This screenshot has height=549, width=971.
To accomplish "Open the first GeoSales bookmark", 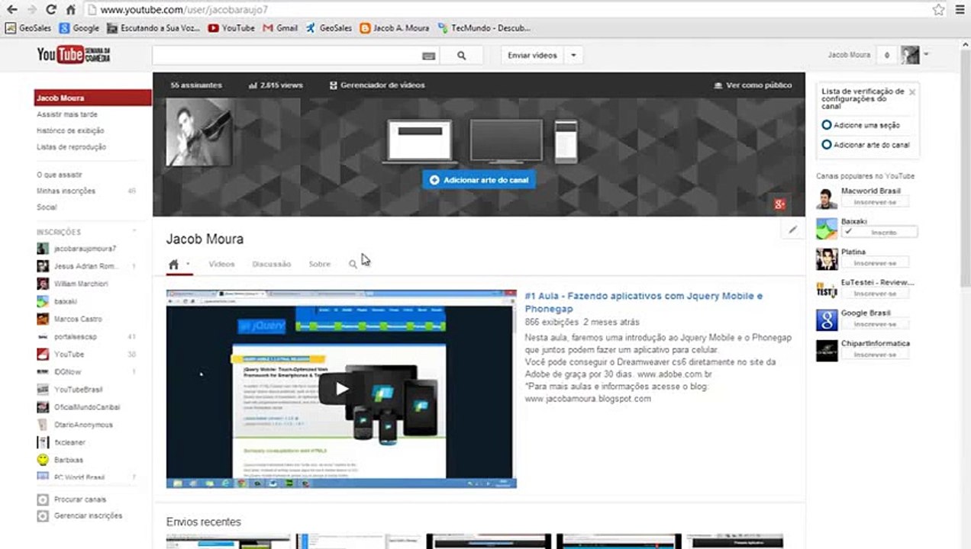I will pos(28,28).
